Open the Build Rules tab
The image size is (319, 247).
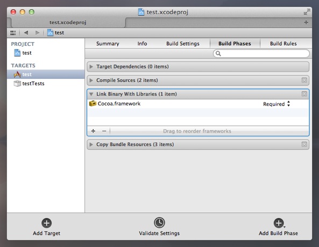283,44
